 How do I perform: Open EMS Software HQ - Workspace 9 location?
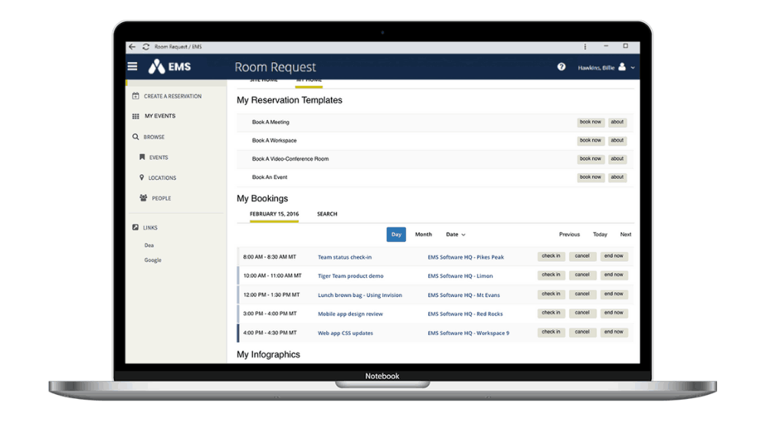pos(468,333)
